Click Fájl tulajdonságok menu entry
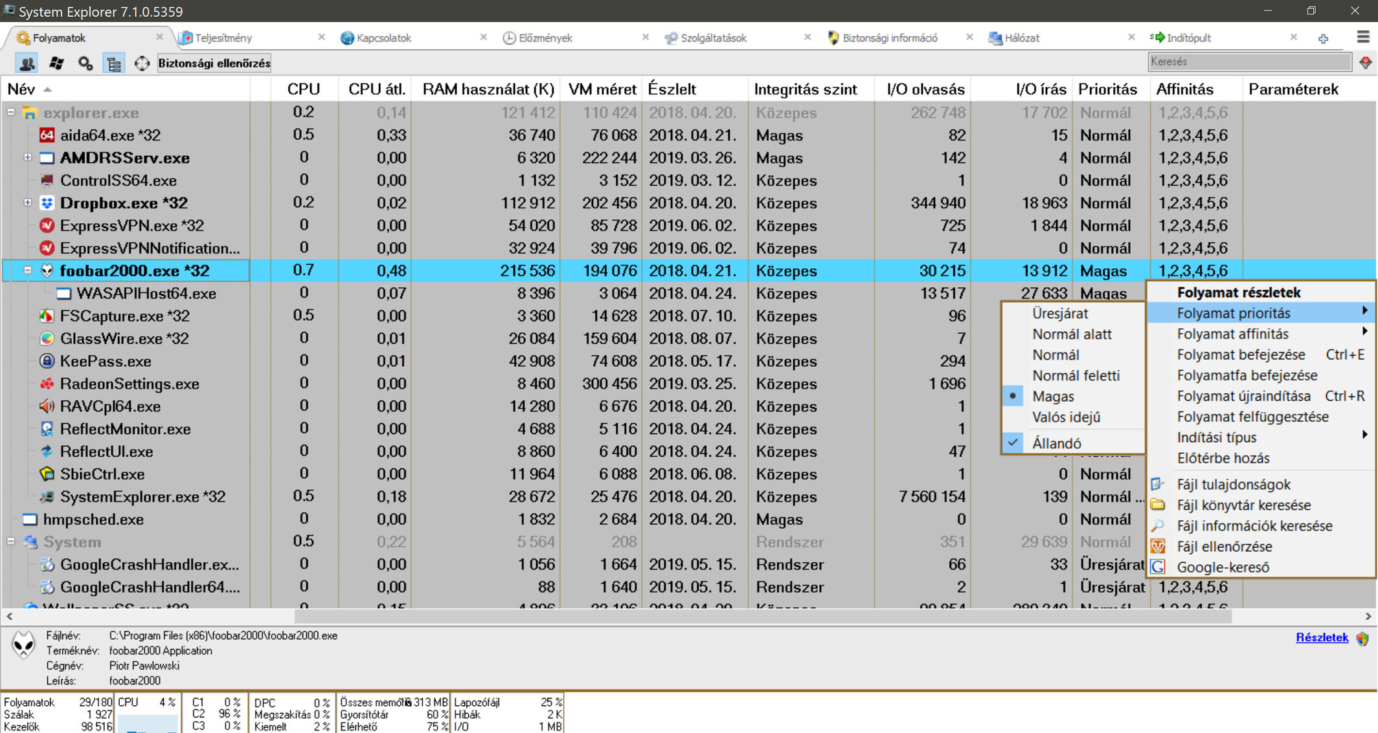Image resolution: width=1378 pixels, height=733 pixels. pos(1261,484)
